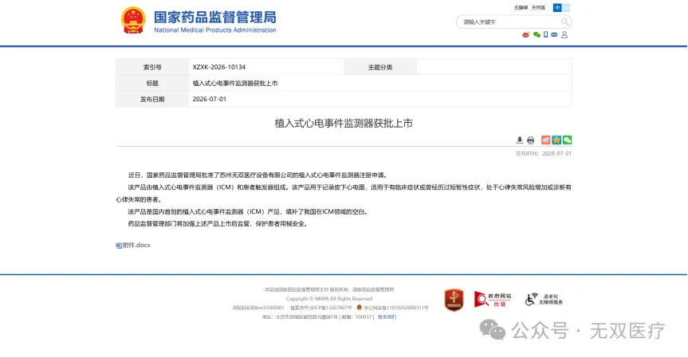Click the download icon above the article
Screen dimensions: 688x358
coord(520,140)
